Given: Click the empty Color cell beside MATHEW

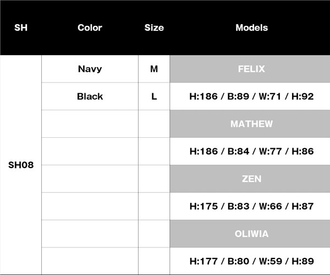Looking at the screenshot, I should click(90, 124).
